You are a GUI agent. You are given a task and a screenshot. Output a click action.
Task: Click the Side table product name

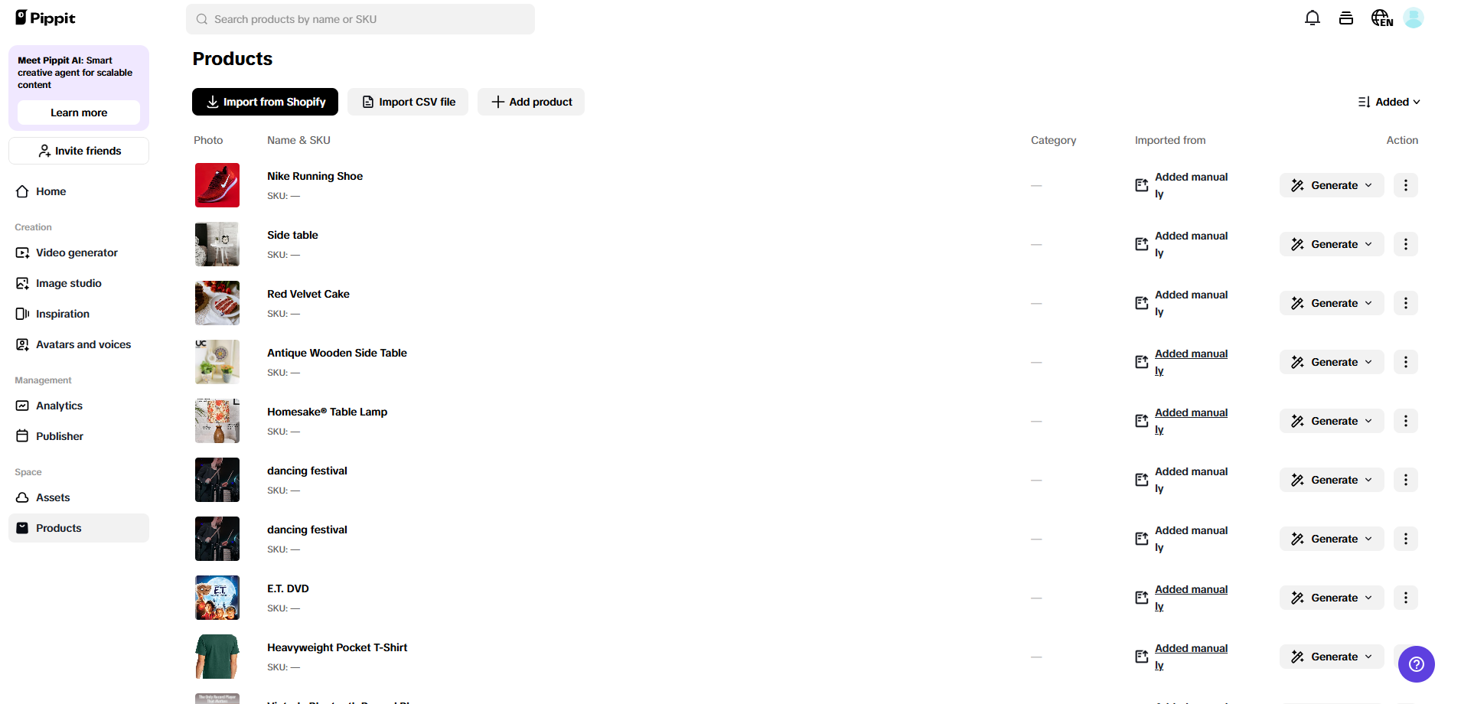coord(292,235)
